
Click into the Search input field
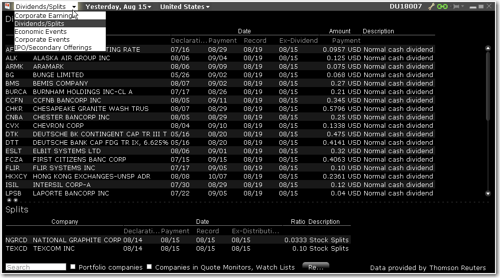(36, 267)
